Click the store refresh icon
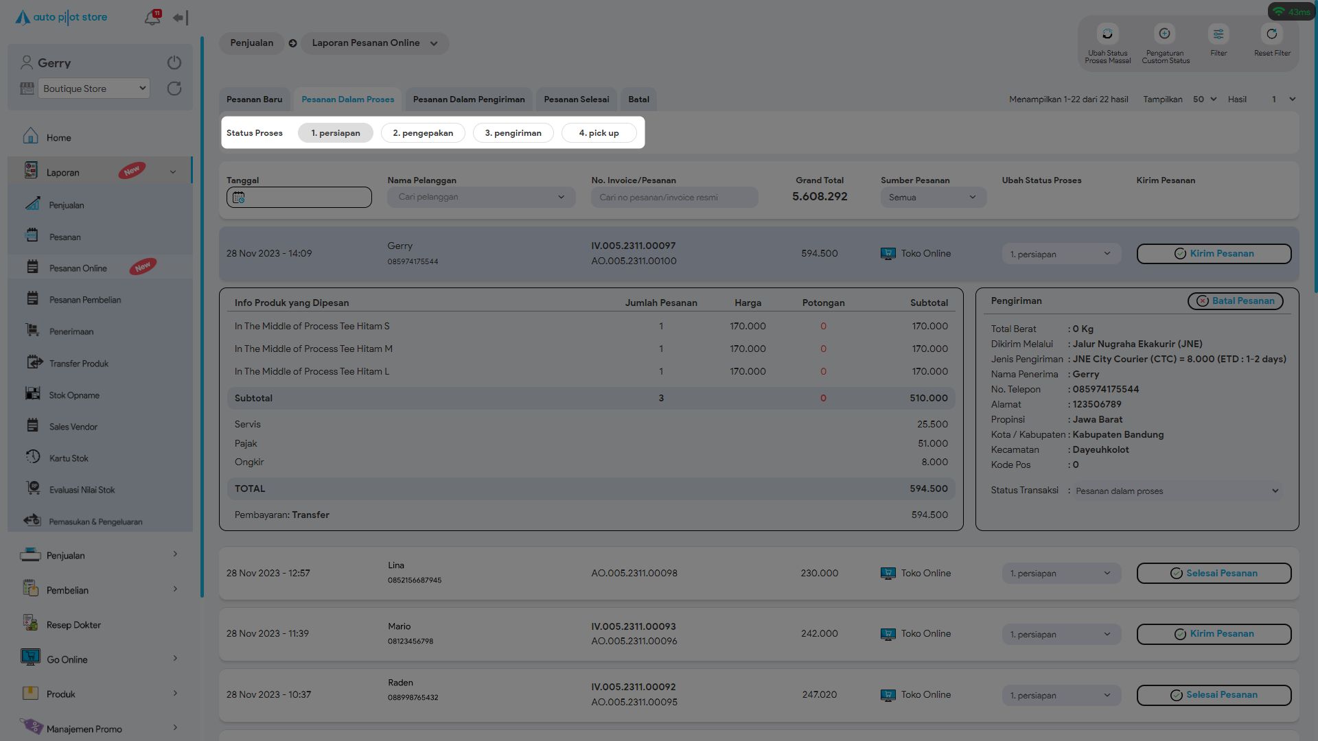 coord(174,89)
